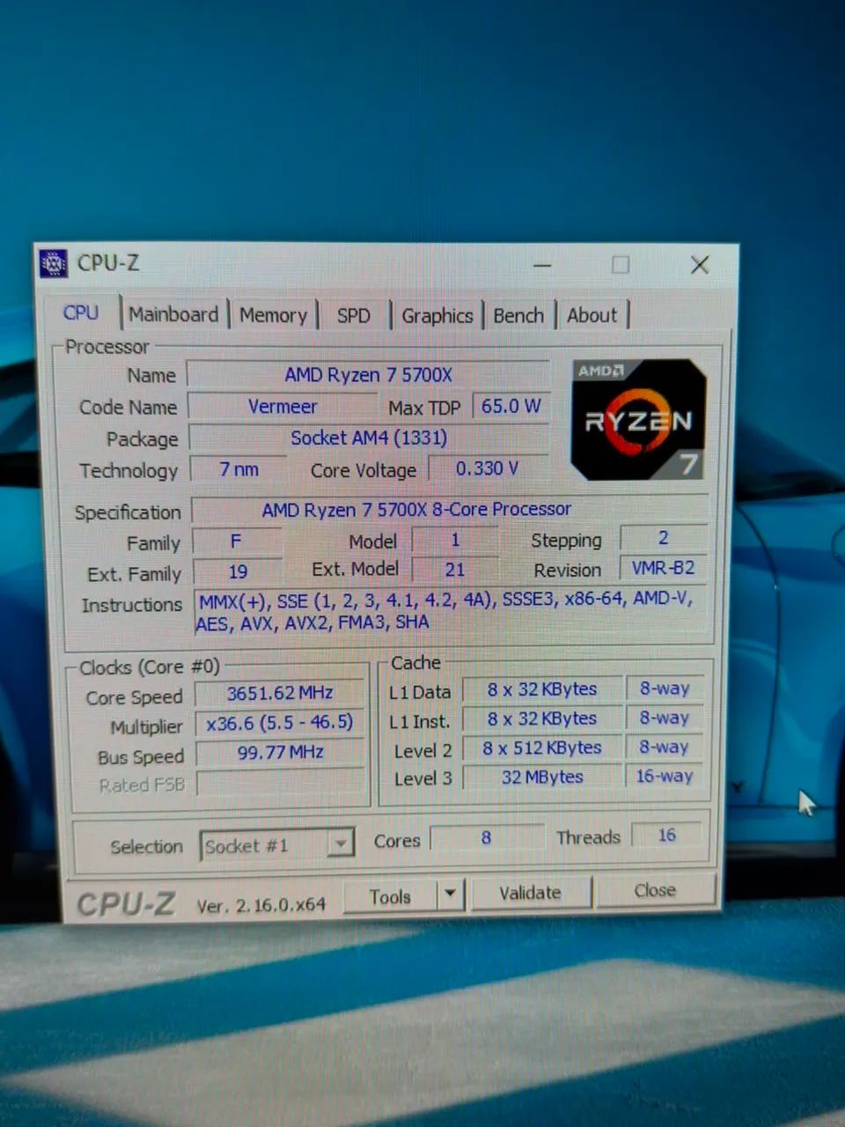Viewport: 845px width, 1127px height.
Task: Open the Tools dropdown arrow
Action: pos(450,895)
